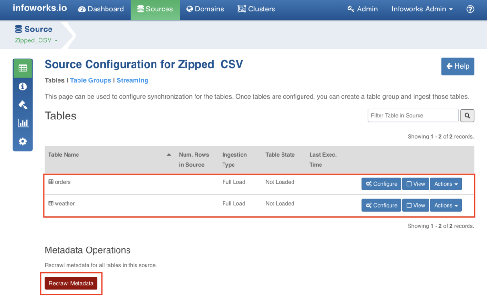Open the settings gear in the sidebar
487x297 pixels.
click(x=23, y=141)
